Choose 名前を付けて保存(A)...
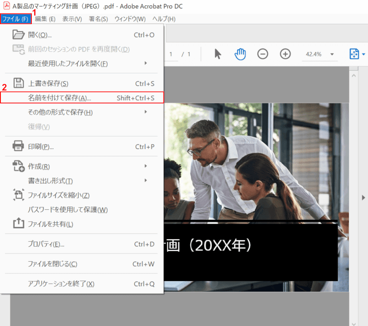The image size is (368, 326). pyautogui.click(x=82, y=98)
